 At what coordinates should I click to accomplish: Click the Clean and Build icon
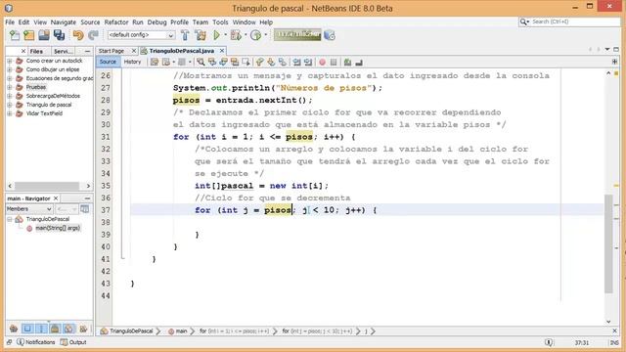coord(201,35)
